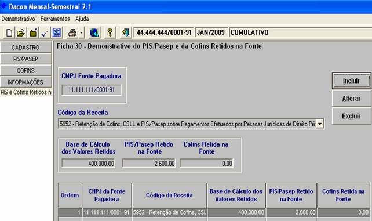Click the new blank document icon
This screenshot has height=221, width=372.
(x=9, y=32)
